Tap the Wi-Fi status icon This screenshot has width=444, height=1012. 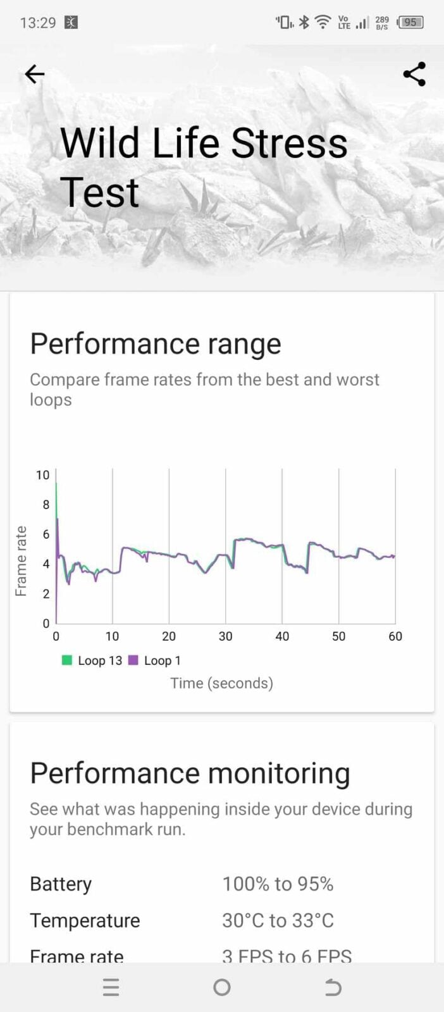[x=323, y=22]
